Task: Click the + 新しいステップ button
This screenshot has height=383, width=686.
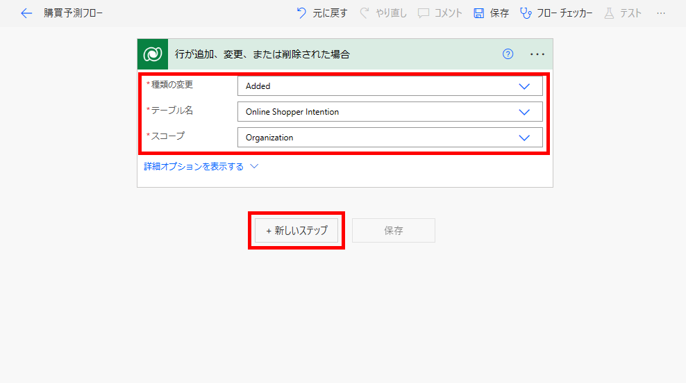Action: coord(296,231)
